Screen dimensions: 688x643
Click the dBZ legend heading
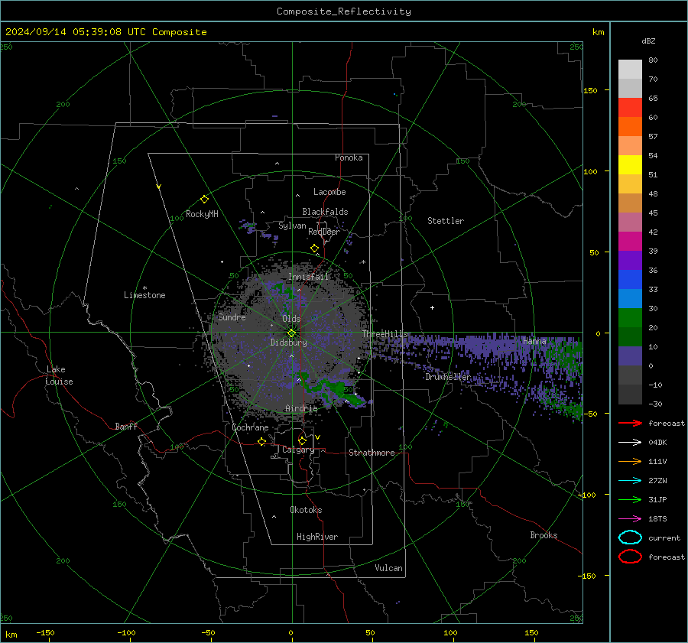(x=648, y=41)
